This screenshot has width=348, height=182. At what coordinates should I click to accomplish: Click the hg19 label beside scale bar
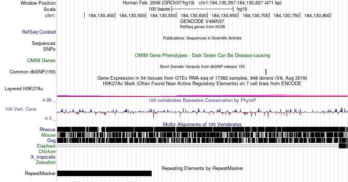[x=242, y=9]
